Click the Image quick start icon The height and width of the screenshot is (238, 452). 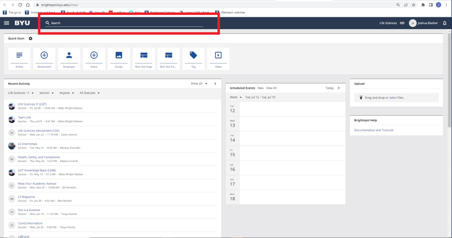click(119, 58)
